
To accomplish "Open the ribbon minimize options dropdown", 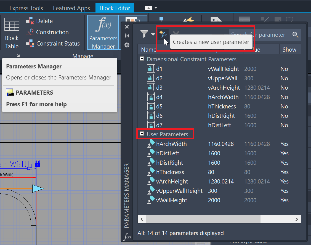I will (x=156, y=8).
